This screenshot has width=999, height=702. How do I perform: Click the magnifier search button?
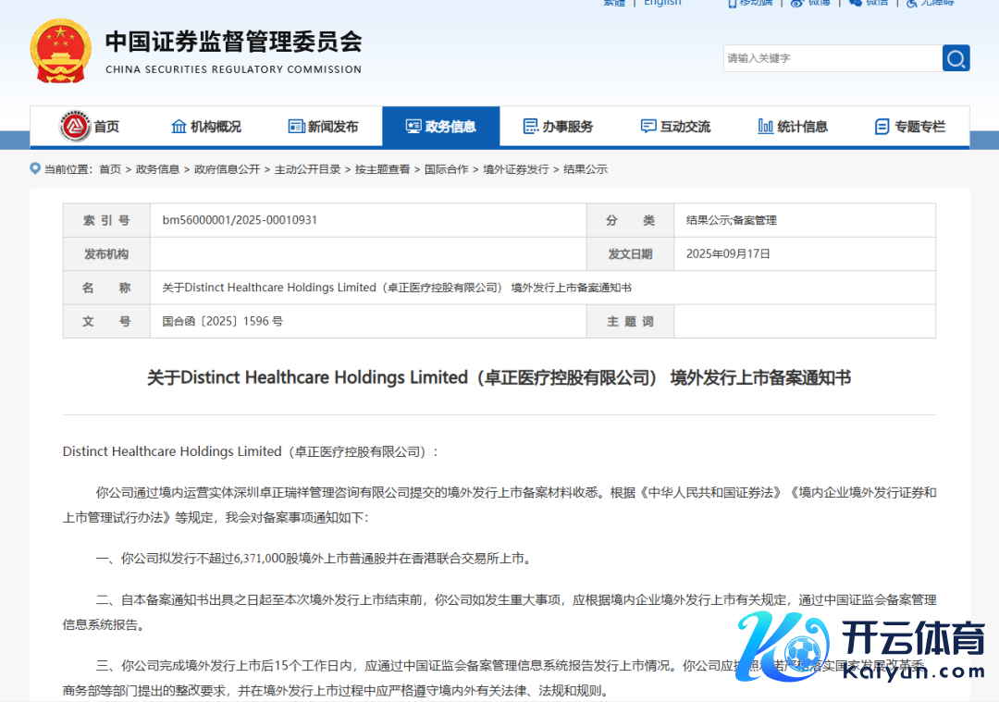(x=956, y=58)
